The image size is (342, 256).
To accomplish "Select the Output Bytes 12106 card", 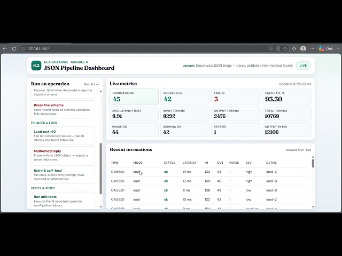I will (x=286, y=130).
